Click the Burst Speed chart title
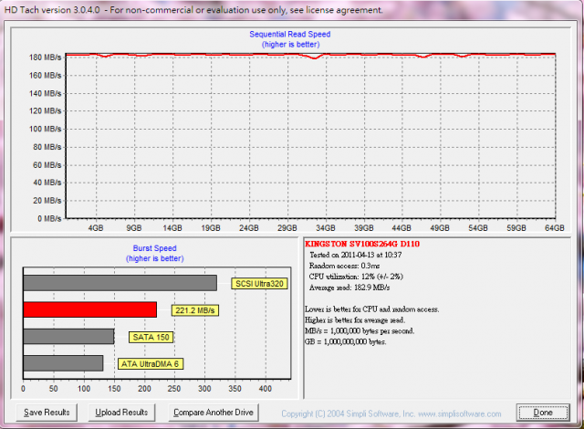This screenshot has width=584, height=429. click(x=154, y=248)
